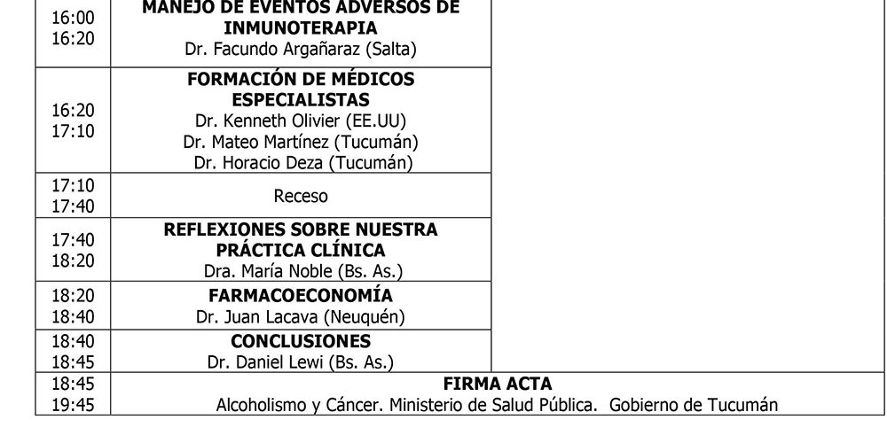887x443 pixels.
Task: Click the empty right-hand column area
Action: [x=688, y=186]
